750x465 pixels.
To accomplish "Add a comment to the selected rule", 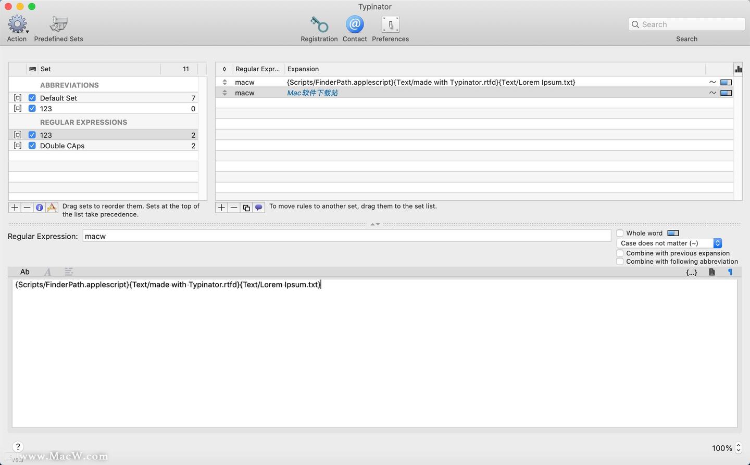I will pyautogui.click(x=259, y=207).
